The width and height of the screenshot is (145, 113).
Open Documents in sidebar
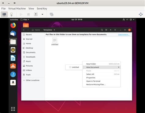[33, 52]
